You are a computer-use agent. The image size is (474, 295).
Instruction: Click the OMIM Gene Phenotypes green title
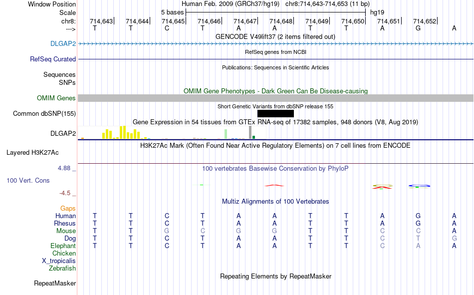[x=275, y=91]
